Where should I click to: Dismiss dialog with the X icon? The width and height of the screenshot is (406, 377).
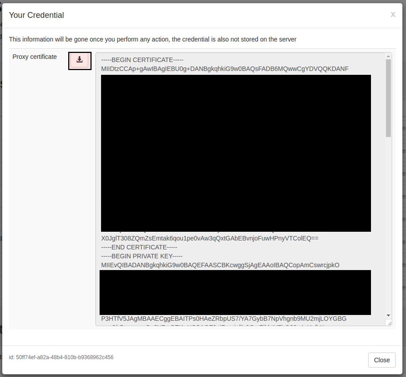coord(393,15)
